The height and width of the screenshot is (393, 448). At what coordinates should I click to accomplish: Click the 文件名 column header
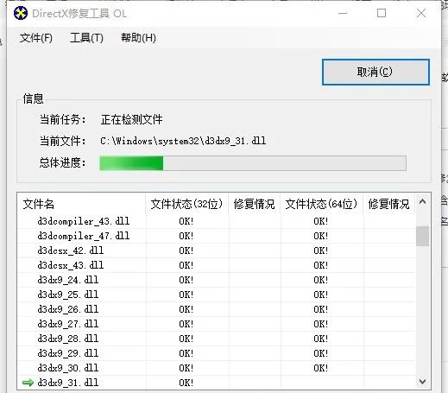(81, 204)
